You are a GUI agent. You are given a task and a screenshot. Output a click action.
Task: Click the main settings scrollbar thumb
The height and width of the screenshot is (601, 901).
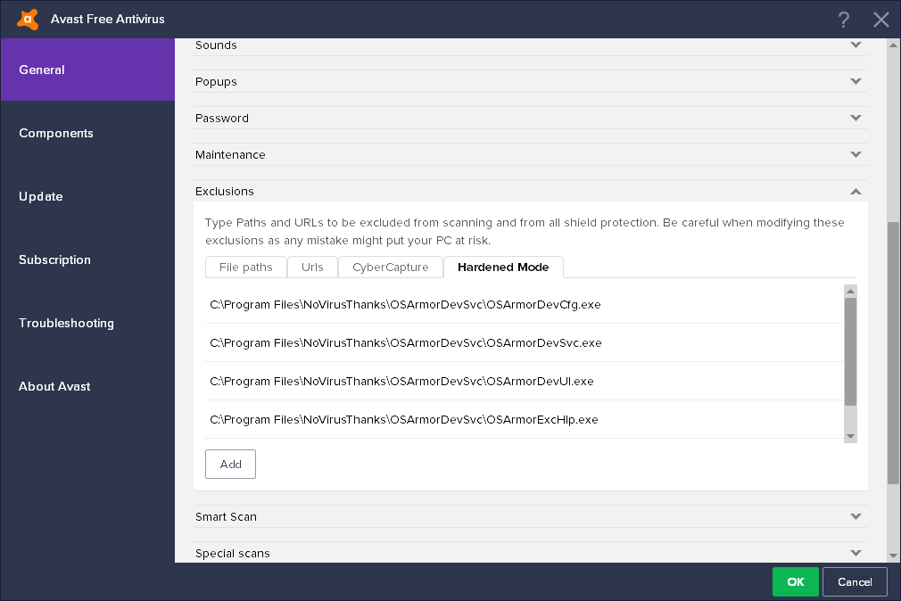point(893,352)
